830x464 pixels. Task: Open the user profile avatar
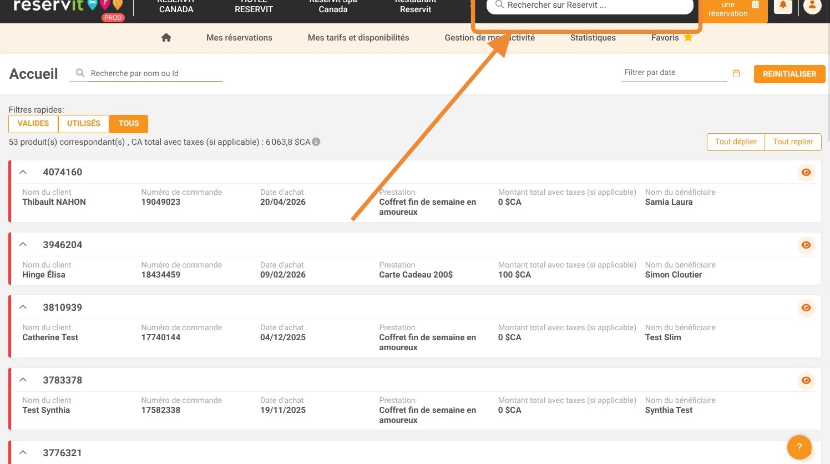pyautogui.click(x=812, y=6)
